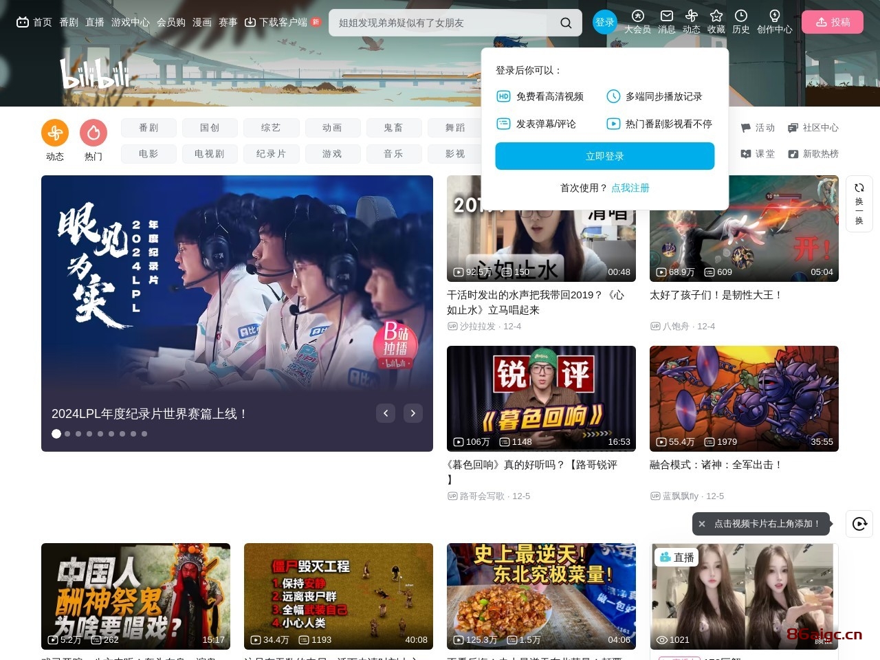This screenshot has width=880, height=660.
Task: Go to 番剧 in top navigation
Action: (69, 22)
